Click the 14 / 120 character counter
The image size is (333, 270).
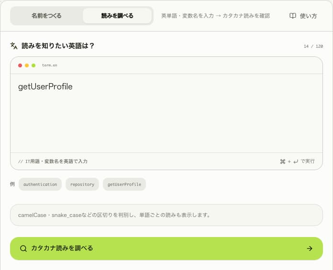pos(313,46)
